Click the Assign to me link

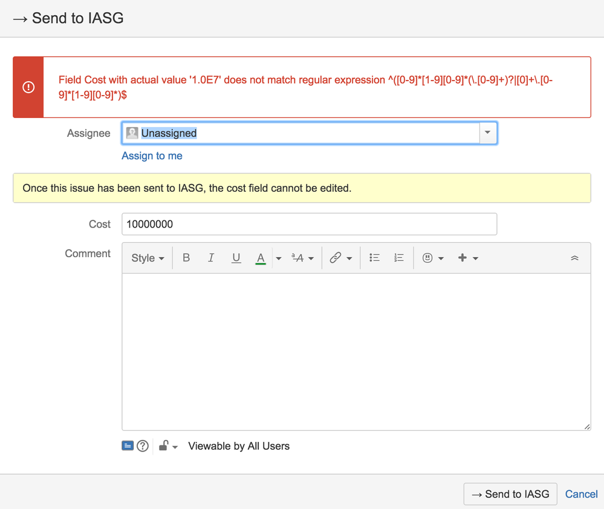pos(152,156)
